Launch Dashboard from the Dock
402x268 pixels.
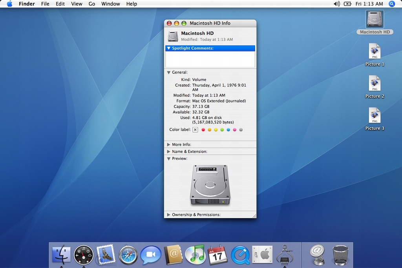(84, 255)
